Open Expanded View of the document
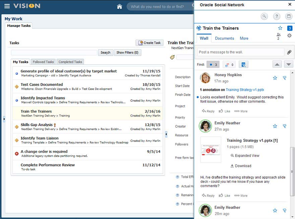 pyautogui.click(x=245, y=156)
